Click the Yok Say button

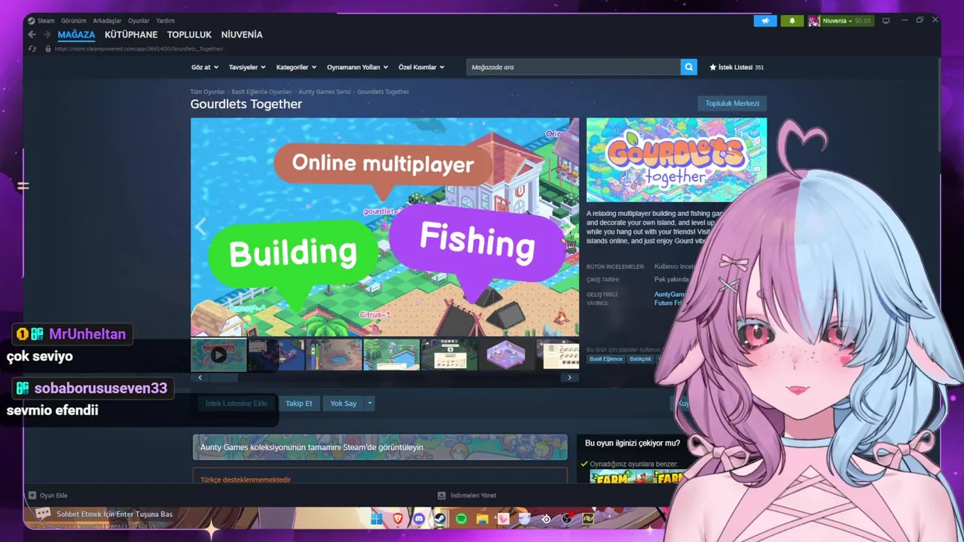pyautogui.click(x=343, y=403)
